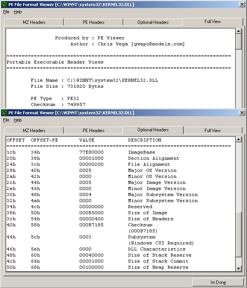This screenshot has width=247, height=288.
Task: Click the VALUE column header
Action: click(87, 140)
